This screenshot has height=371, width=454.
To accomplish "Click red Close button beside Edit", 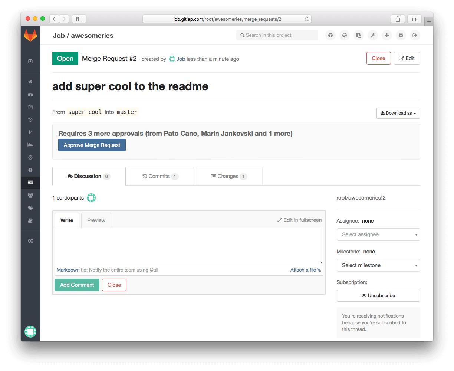I will [x=378, y=58].
